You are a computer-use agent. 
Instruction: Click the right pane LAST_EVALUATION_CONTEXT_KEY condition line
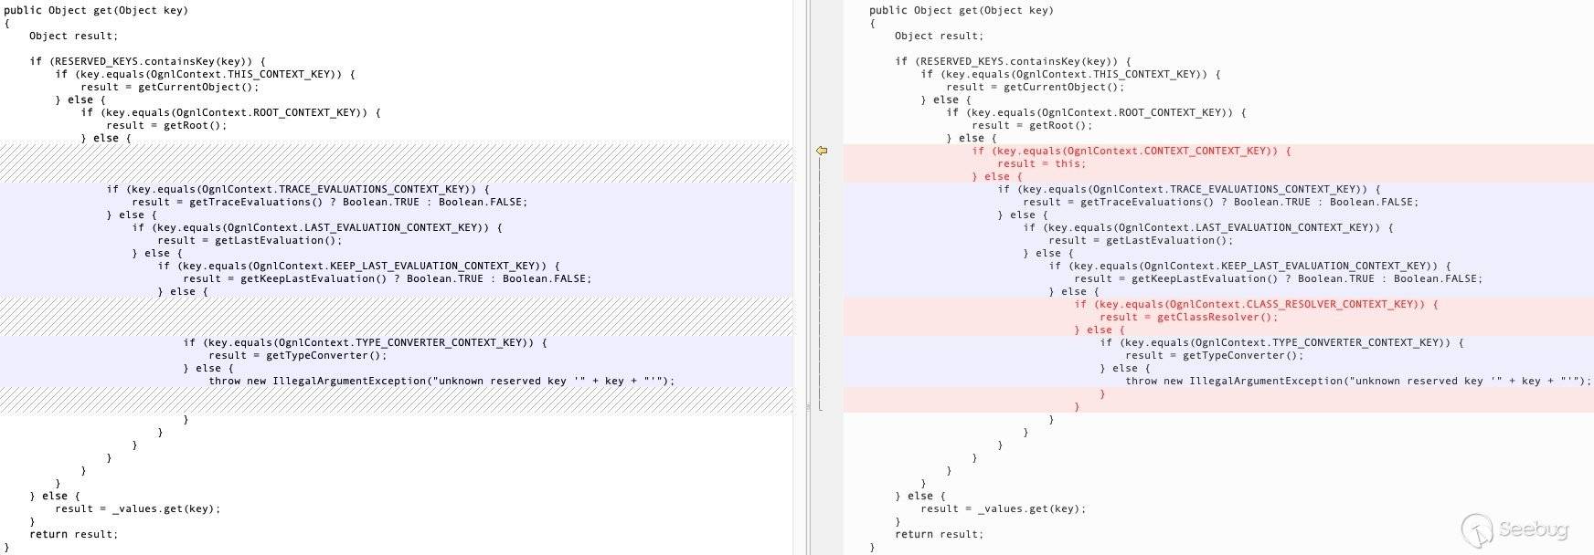(x=1206, y=228)
